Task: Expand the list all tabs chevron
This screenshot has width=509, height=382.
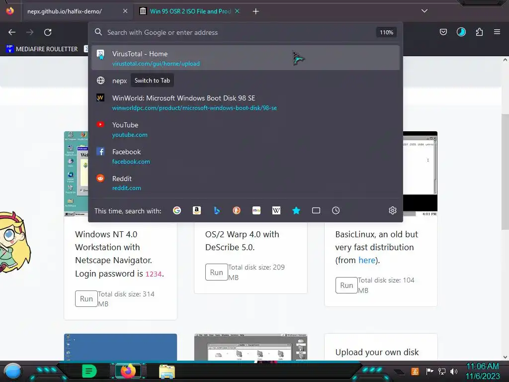Action: click(x=424, y=11)
